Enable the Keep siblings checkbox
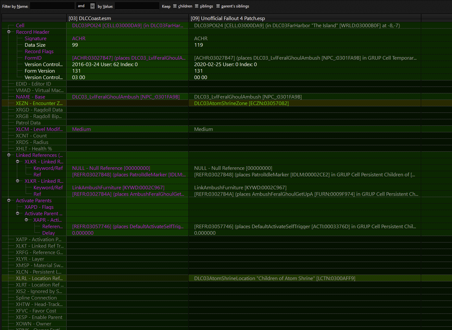 196,6
